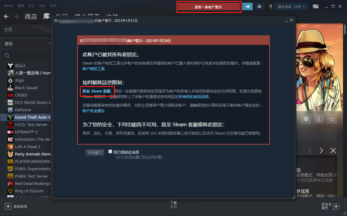This screenshot has height=216, width=347.
Task: Open the 所有权的有效证明 link
Action: tap(194, 96)
